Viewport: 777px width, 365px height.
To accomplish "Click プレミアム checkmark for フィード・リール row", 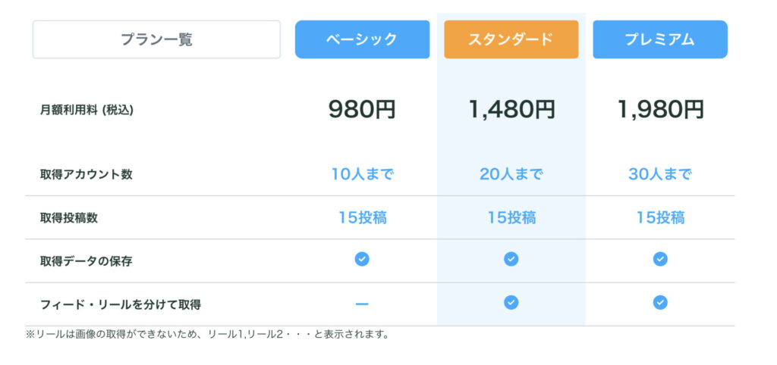I will [660, 302].
